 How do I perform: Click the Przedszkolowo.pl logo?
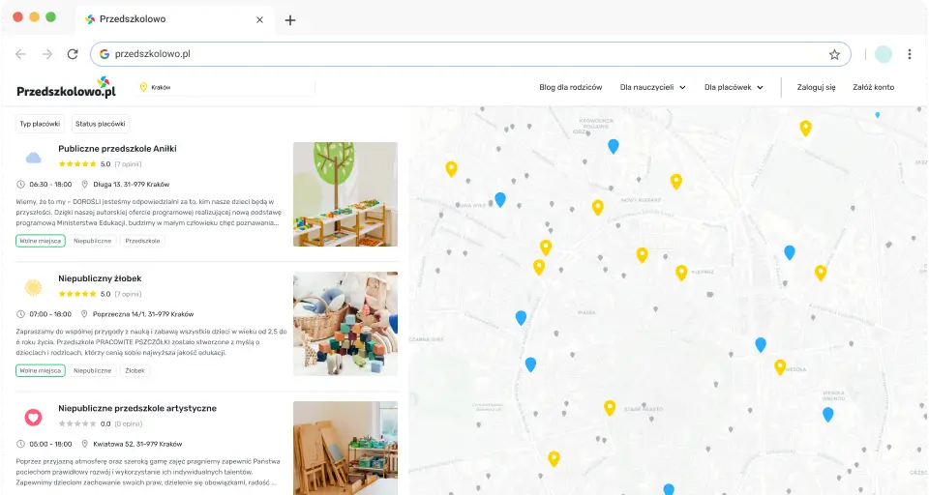coord(66,88)
